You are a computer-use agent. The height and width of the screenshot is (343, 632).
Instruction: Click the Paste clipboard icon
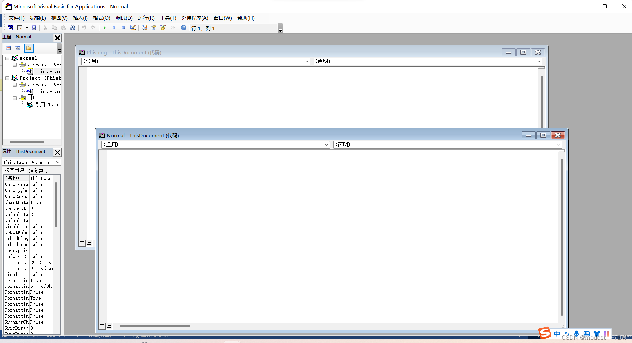click(x=63, y=28)
